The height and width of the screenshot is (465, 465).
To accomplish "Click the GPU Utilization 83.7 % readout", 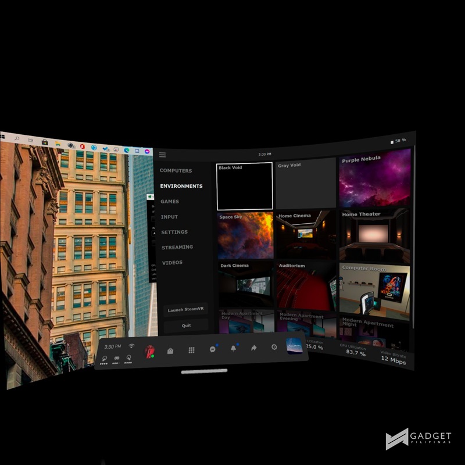I will tap(354, 350).
